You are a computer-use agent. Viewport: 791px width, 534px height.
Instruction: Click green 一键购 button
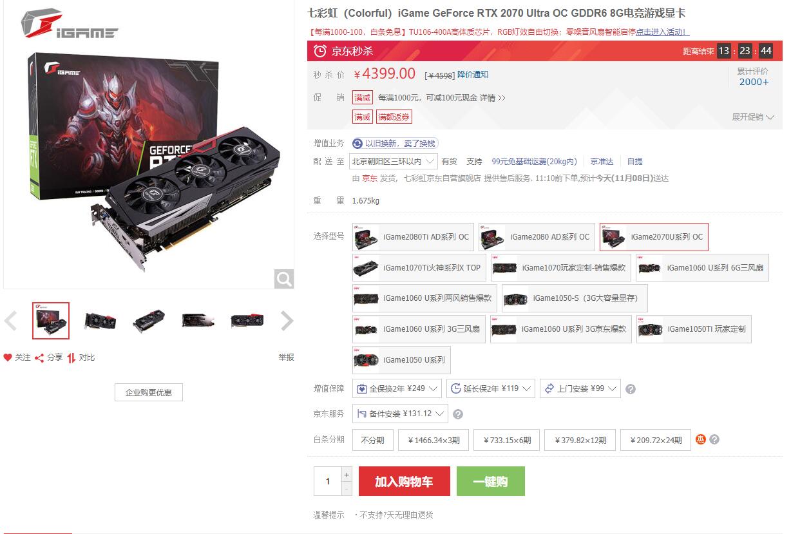point(490,482)
